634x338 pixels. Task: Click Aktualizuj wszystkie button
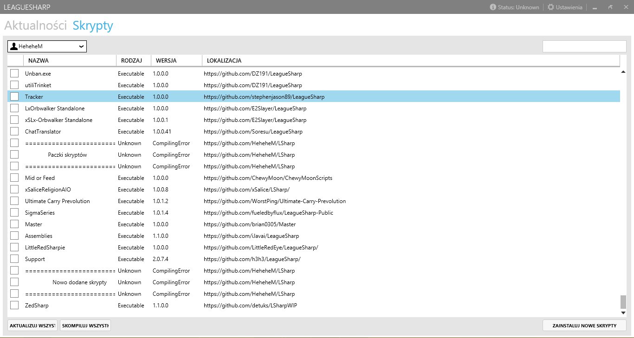(32, 325)
